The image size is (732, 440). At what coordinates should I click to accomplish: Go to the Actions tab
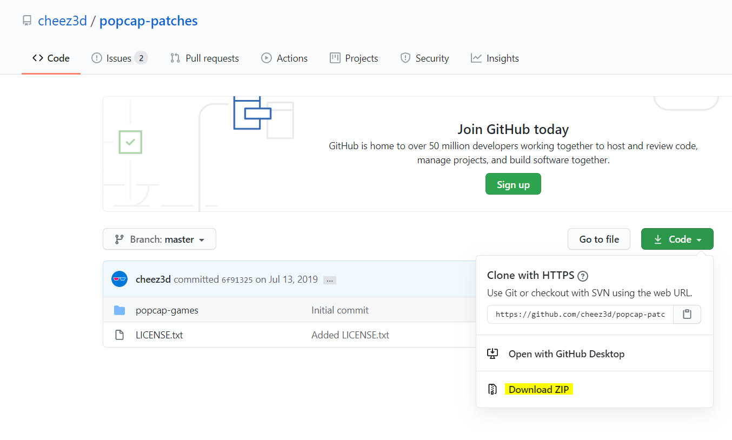coord(284,58)
